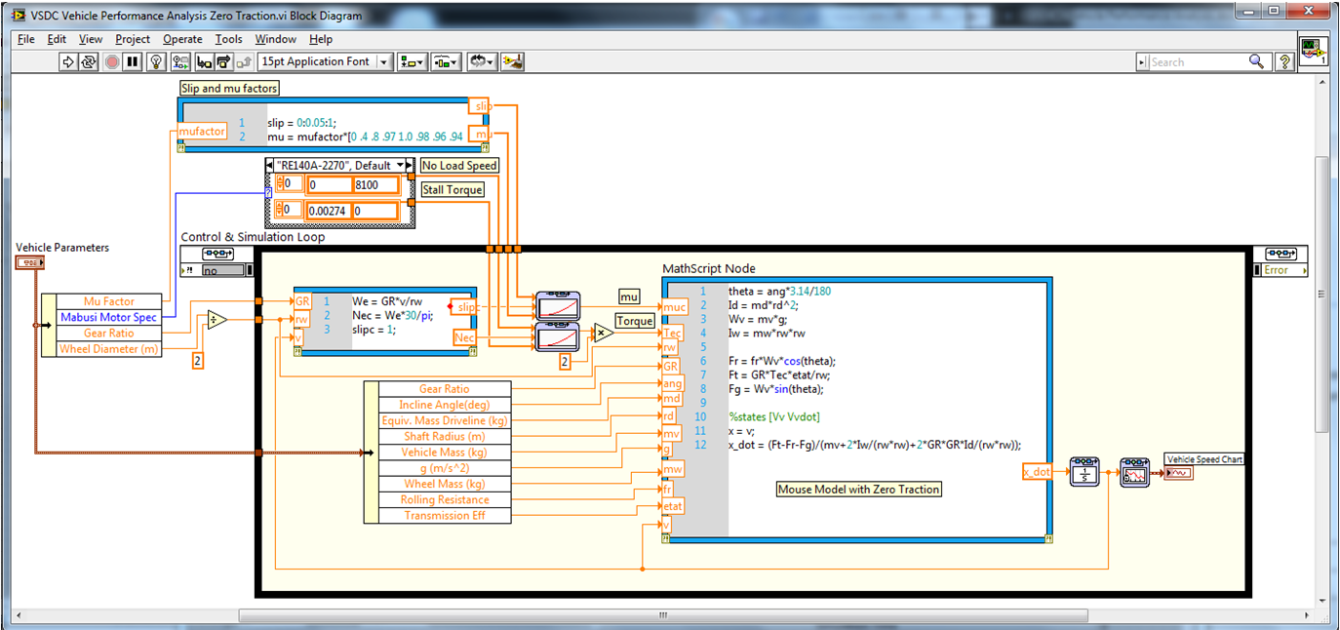
Task: Click Run Continuously in the toolbar
Action: tap(89, 61)
